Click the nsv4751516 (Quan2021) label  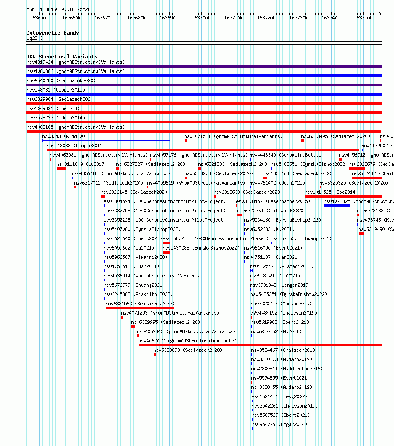coord(131,266)
